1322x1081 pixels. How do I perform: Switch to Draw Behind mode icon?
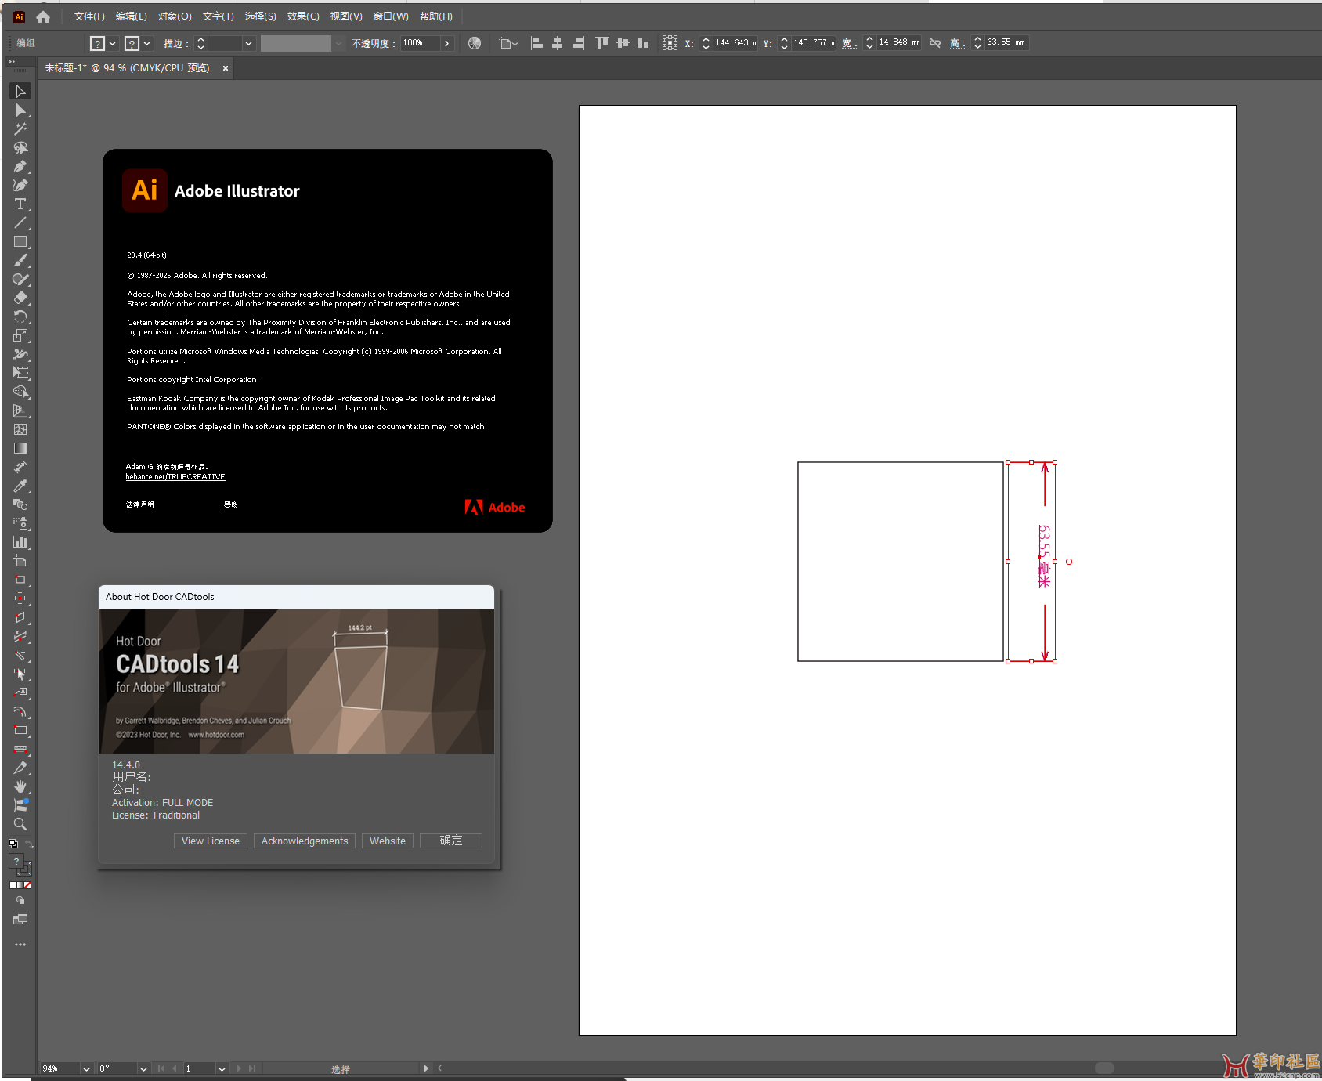pos(20,901)
